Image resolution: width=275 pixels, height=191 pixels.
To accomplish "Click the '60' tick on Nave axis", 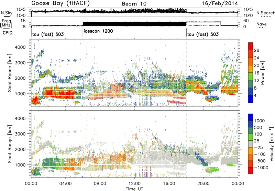I will click(246, 21).
